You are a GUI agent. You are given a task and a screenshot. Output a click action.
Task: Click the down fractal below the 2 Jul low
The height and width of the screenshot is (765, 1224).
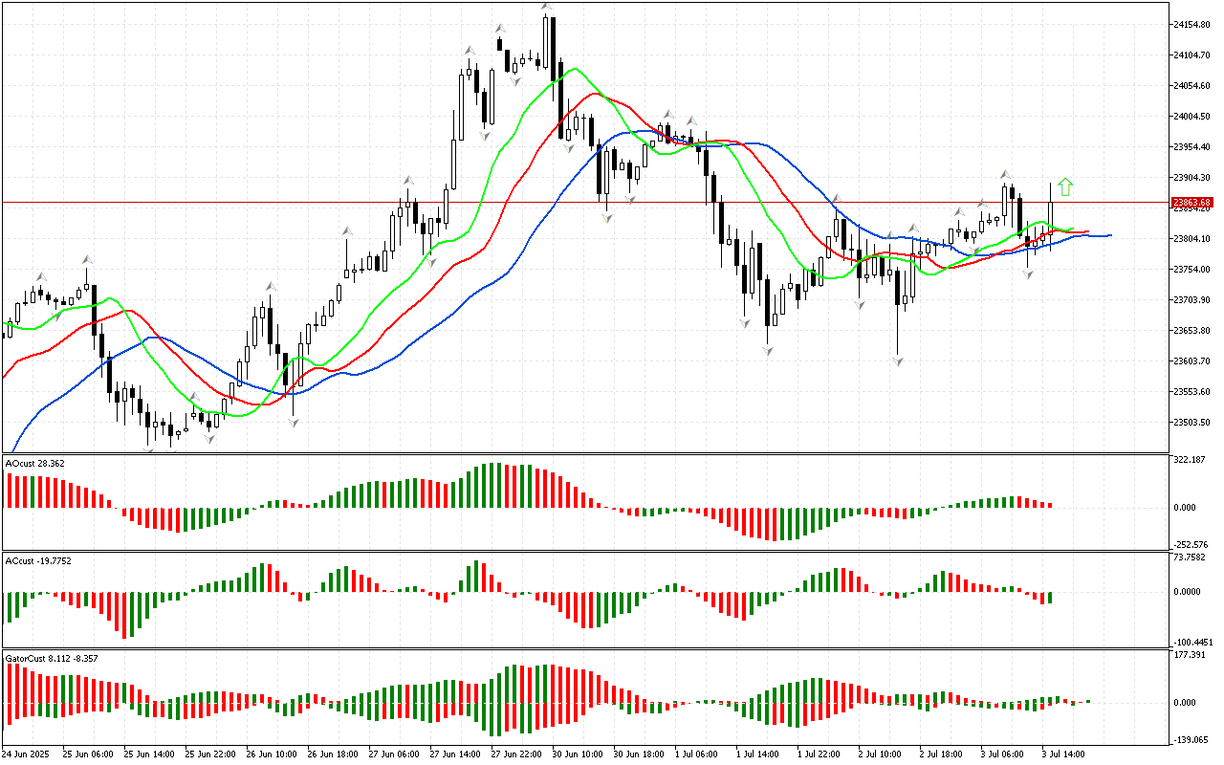[898, 361]
